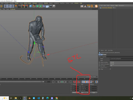Image resolution: width=133 pixels, height=100 pixels.
Task: Click the orange S icon
Action: click(x=96, y=6)
